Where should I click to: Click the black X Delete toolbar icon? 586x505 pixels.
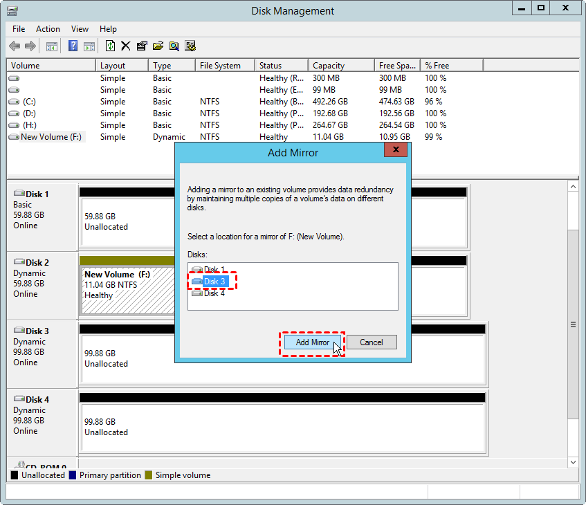pyautogui.click(x=126, y=46)
